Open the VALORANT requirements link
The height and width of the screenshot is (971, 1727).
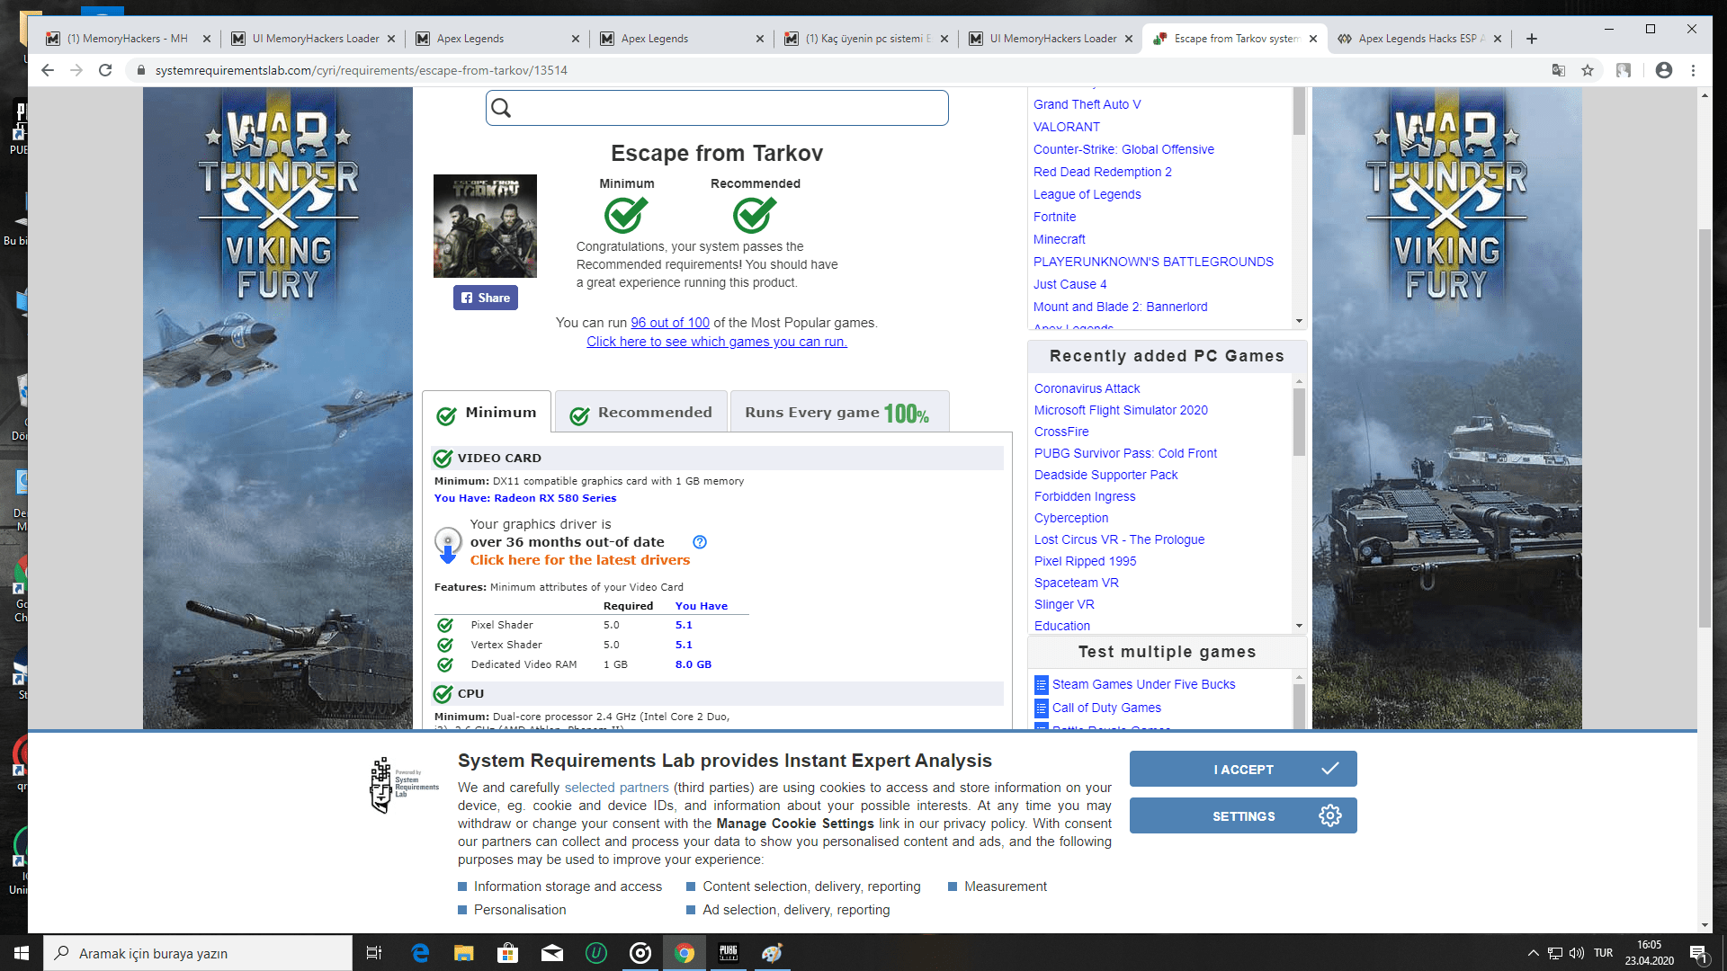click(x=1067, y=127)
